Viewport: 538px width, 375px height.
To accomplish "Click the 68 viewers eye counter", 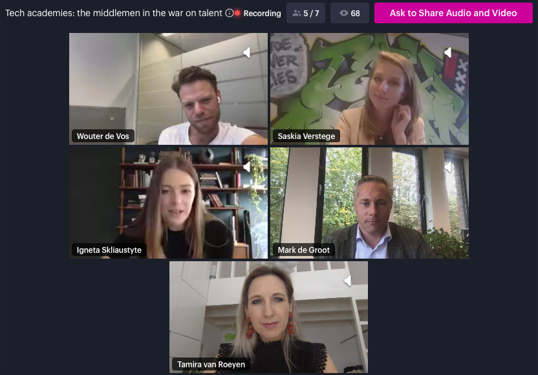I will click(350, 13).
